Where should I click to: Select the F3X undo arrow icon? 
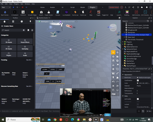pyautogui.click(x=113, y=82)
